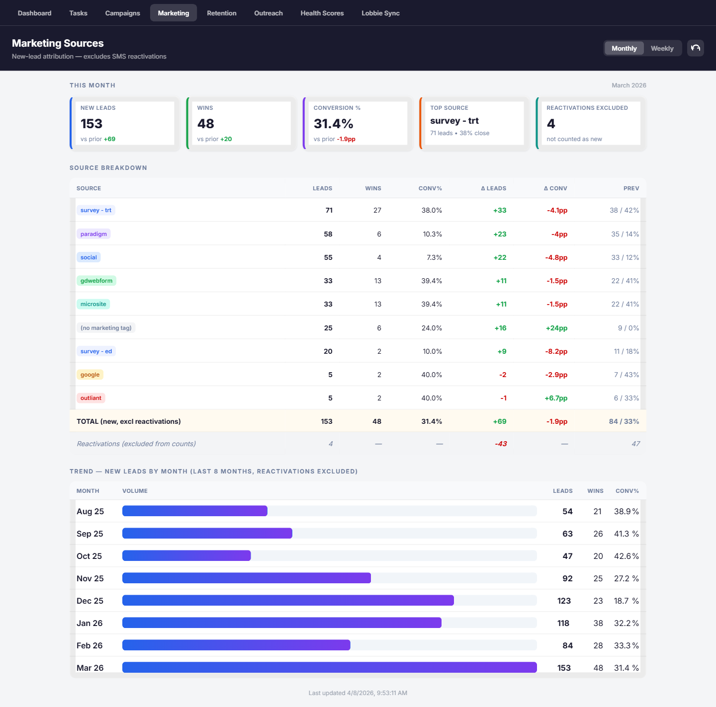Switch to the Retention tab
This screenshot has height=707, width=716.
pyautogui.click(x=222, y=13)
